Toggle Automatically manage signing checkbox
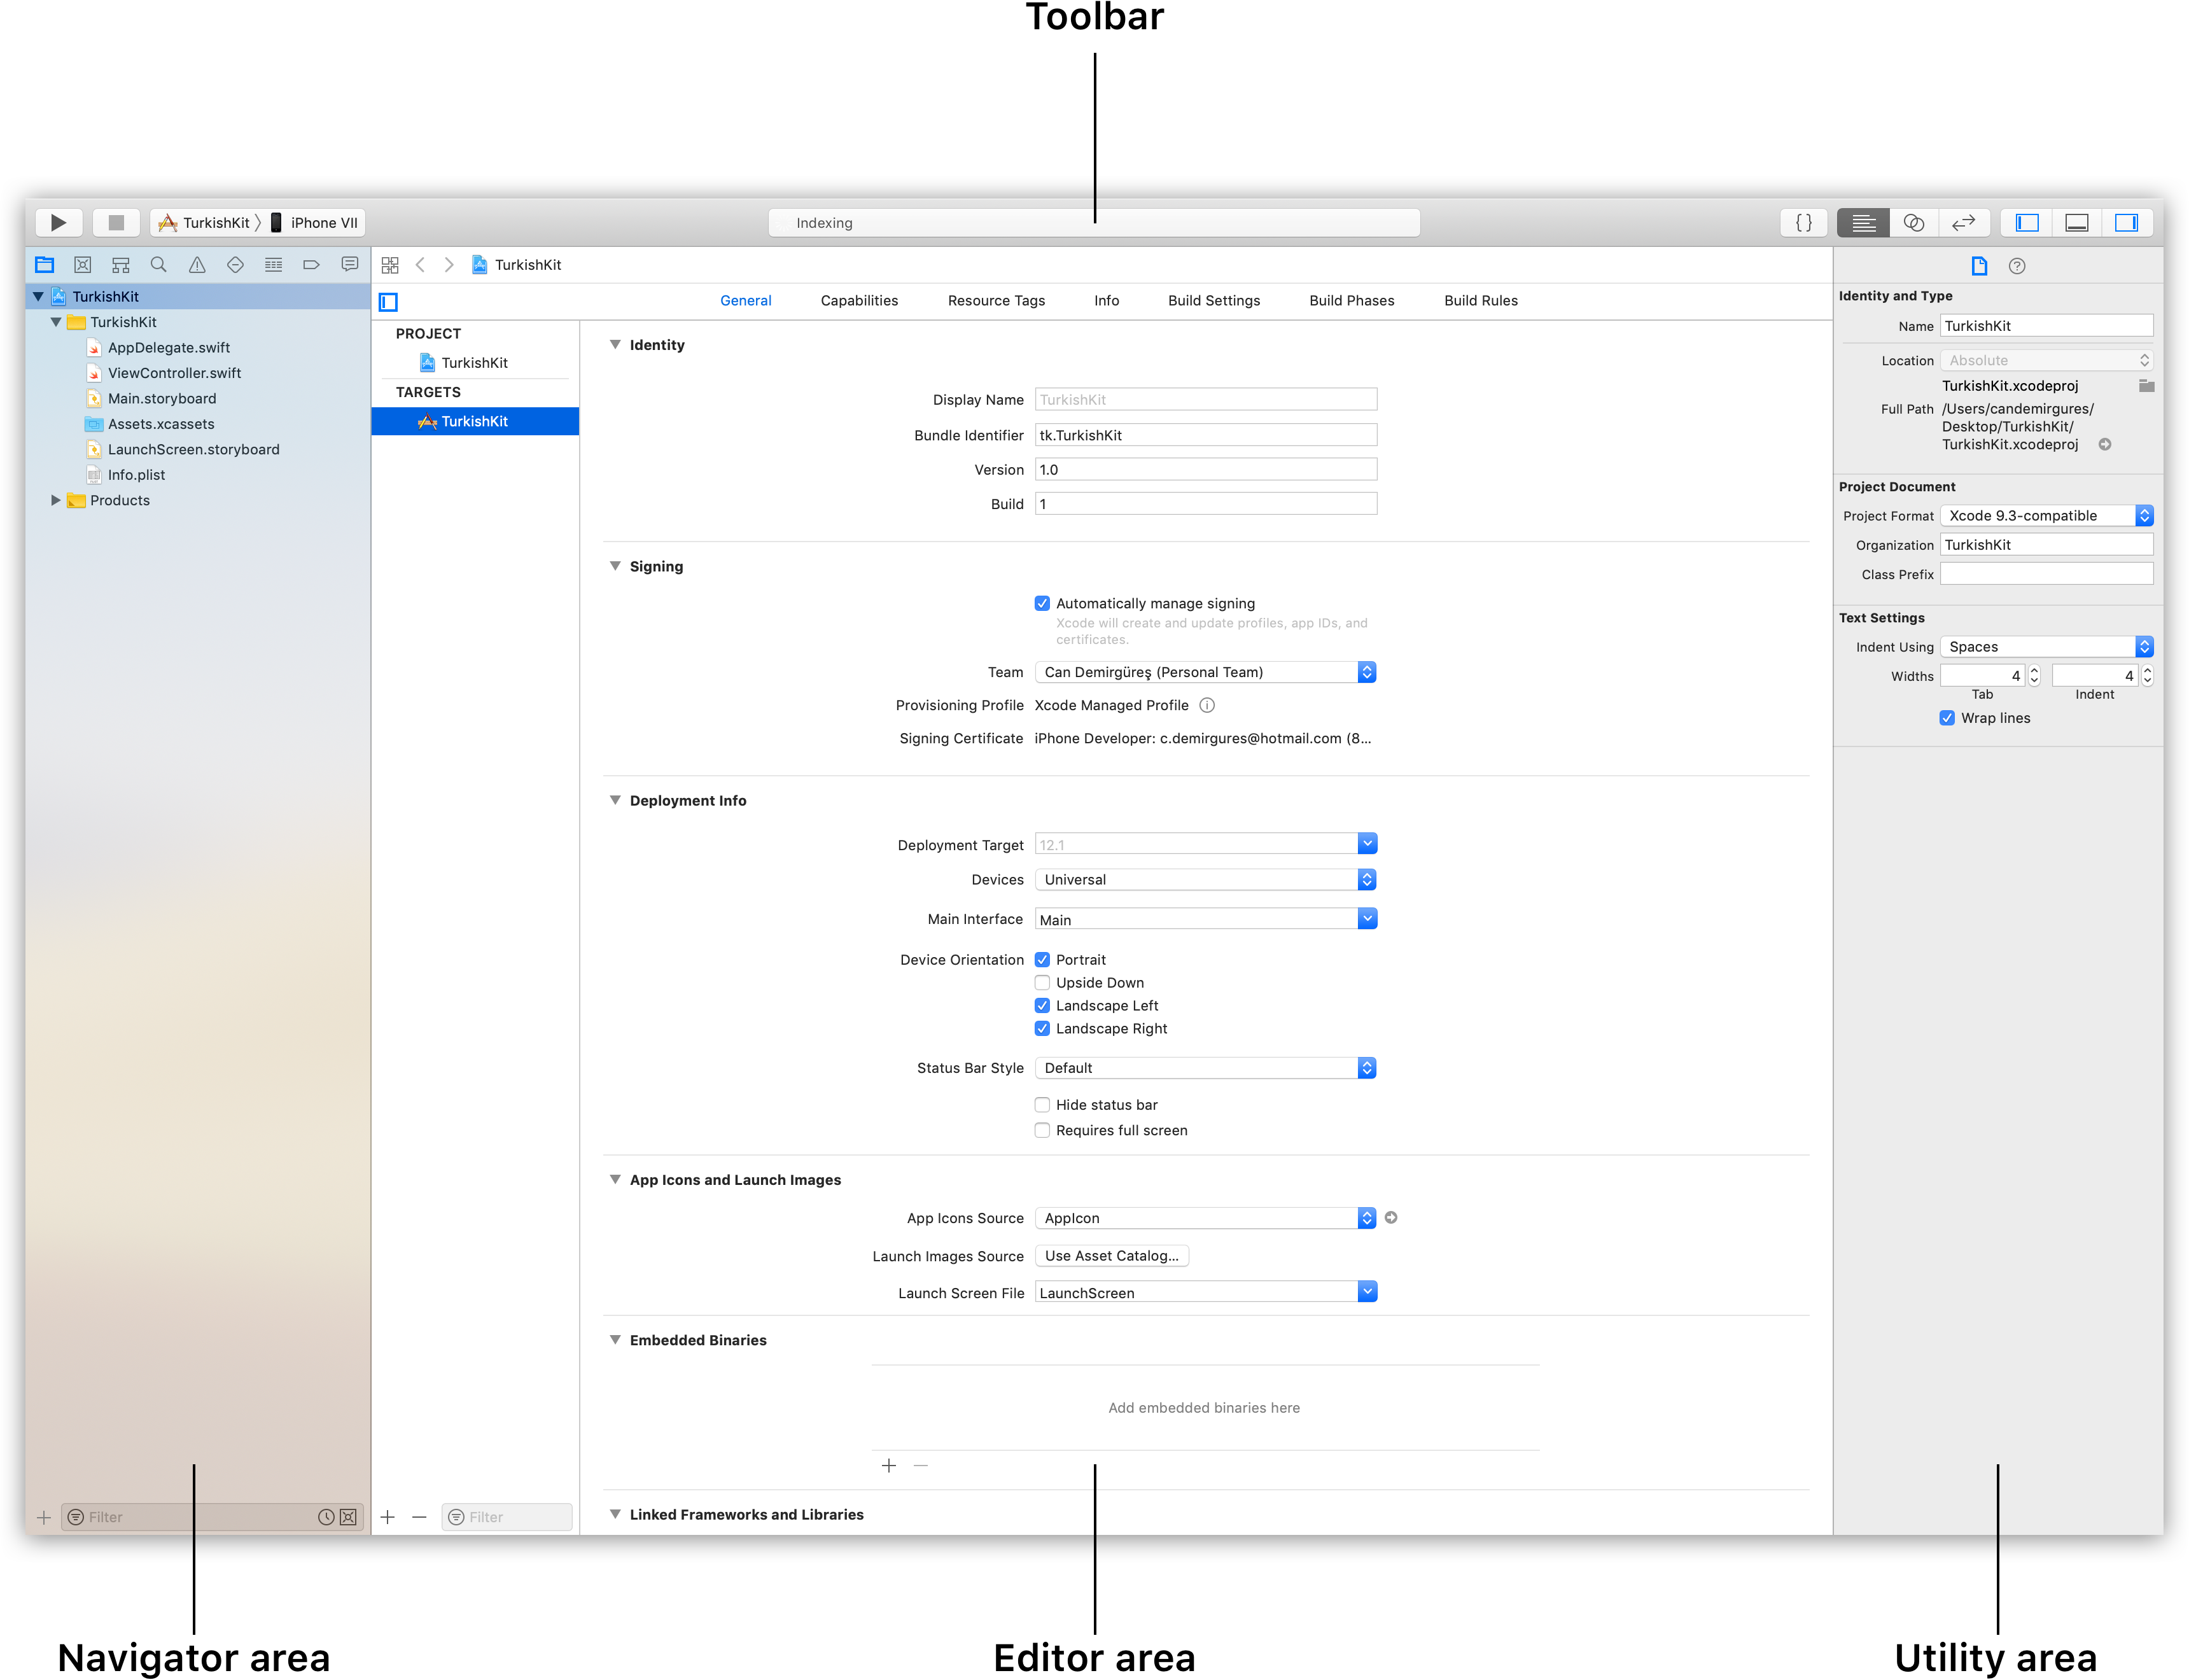Viewport: 2189px width, 1680px height. click(1042, 604)
